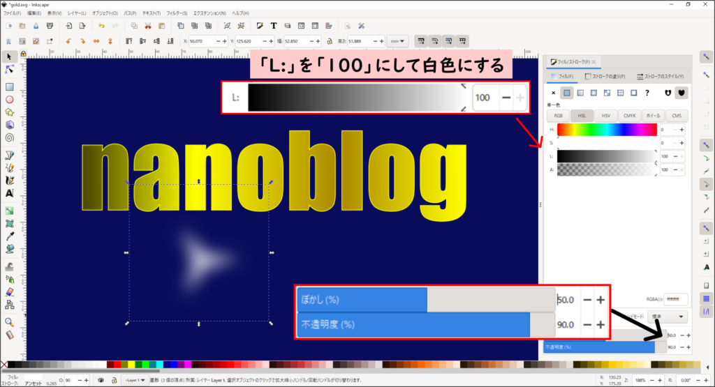Image resolution: width=715 pixels, height=387 pixels.
Task: Select the Node edit tool
Action: pyautogui.click(x=10, y=70)
